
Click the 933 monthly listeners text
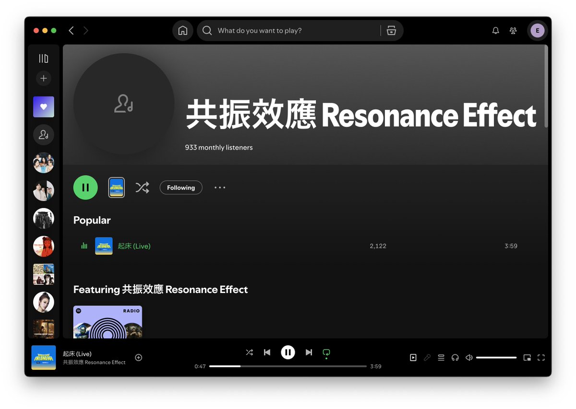(219, 148)
